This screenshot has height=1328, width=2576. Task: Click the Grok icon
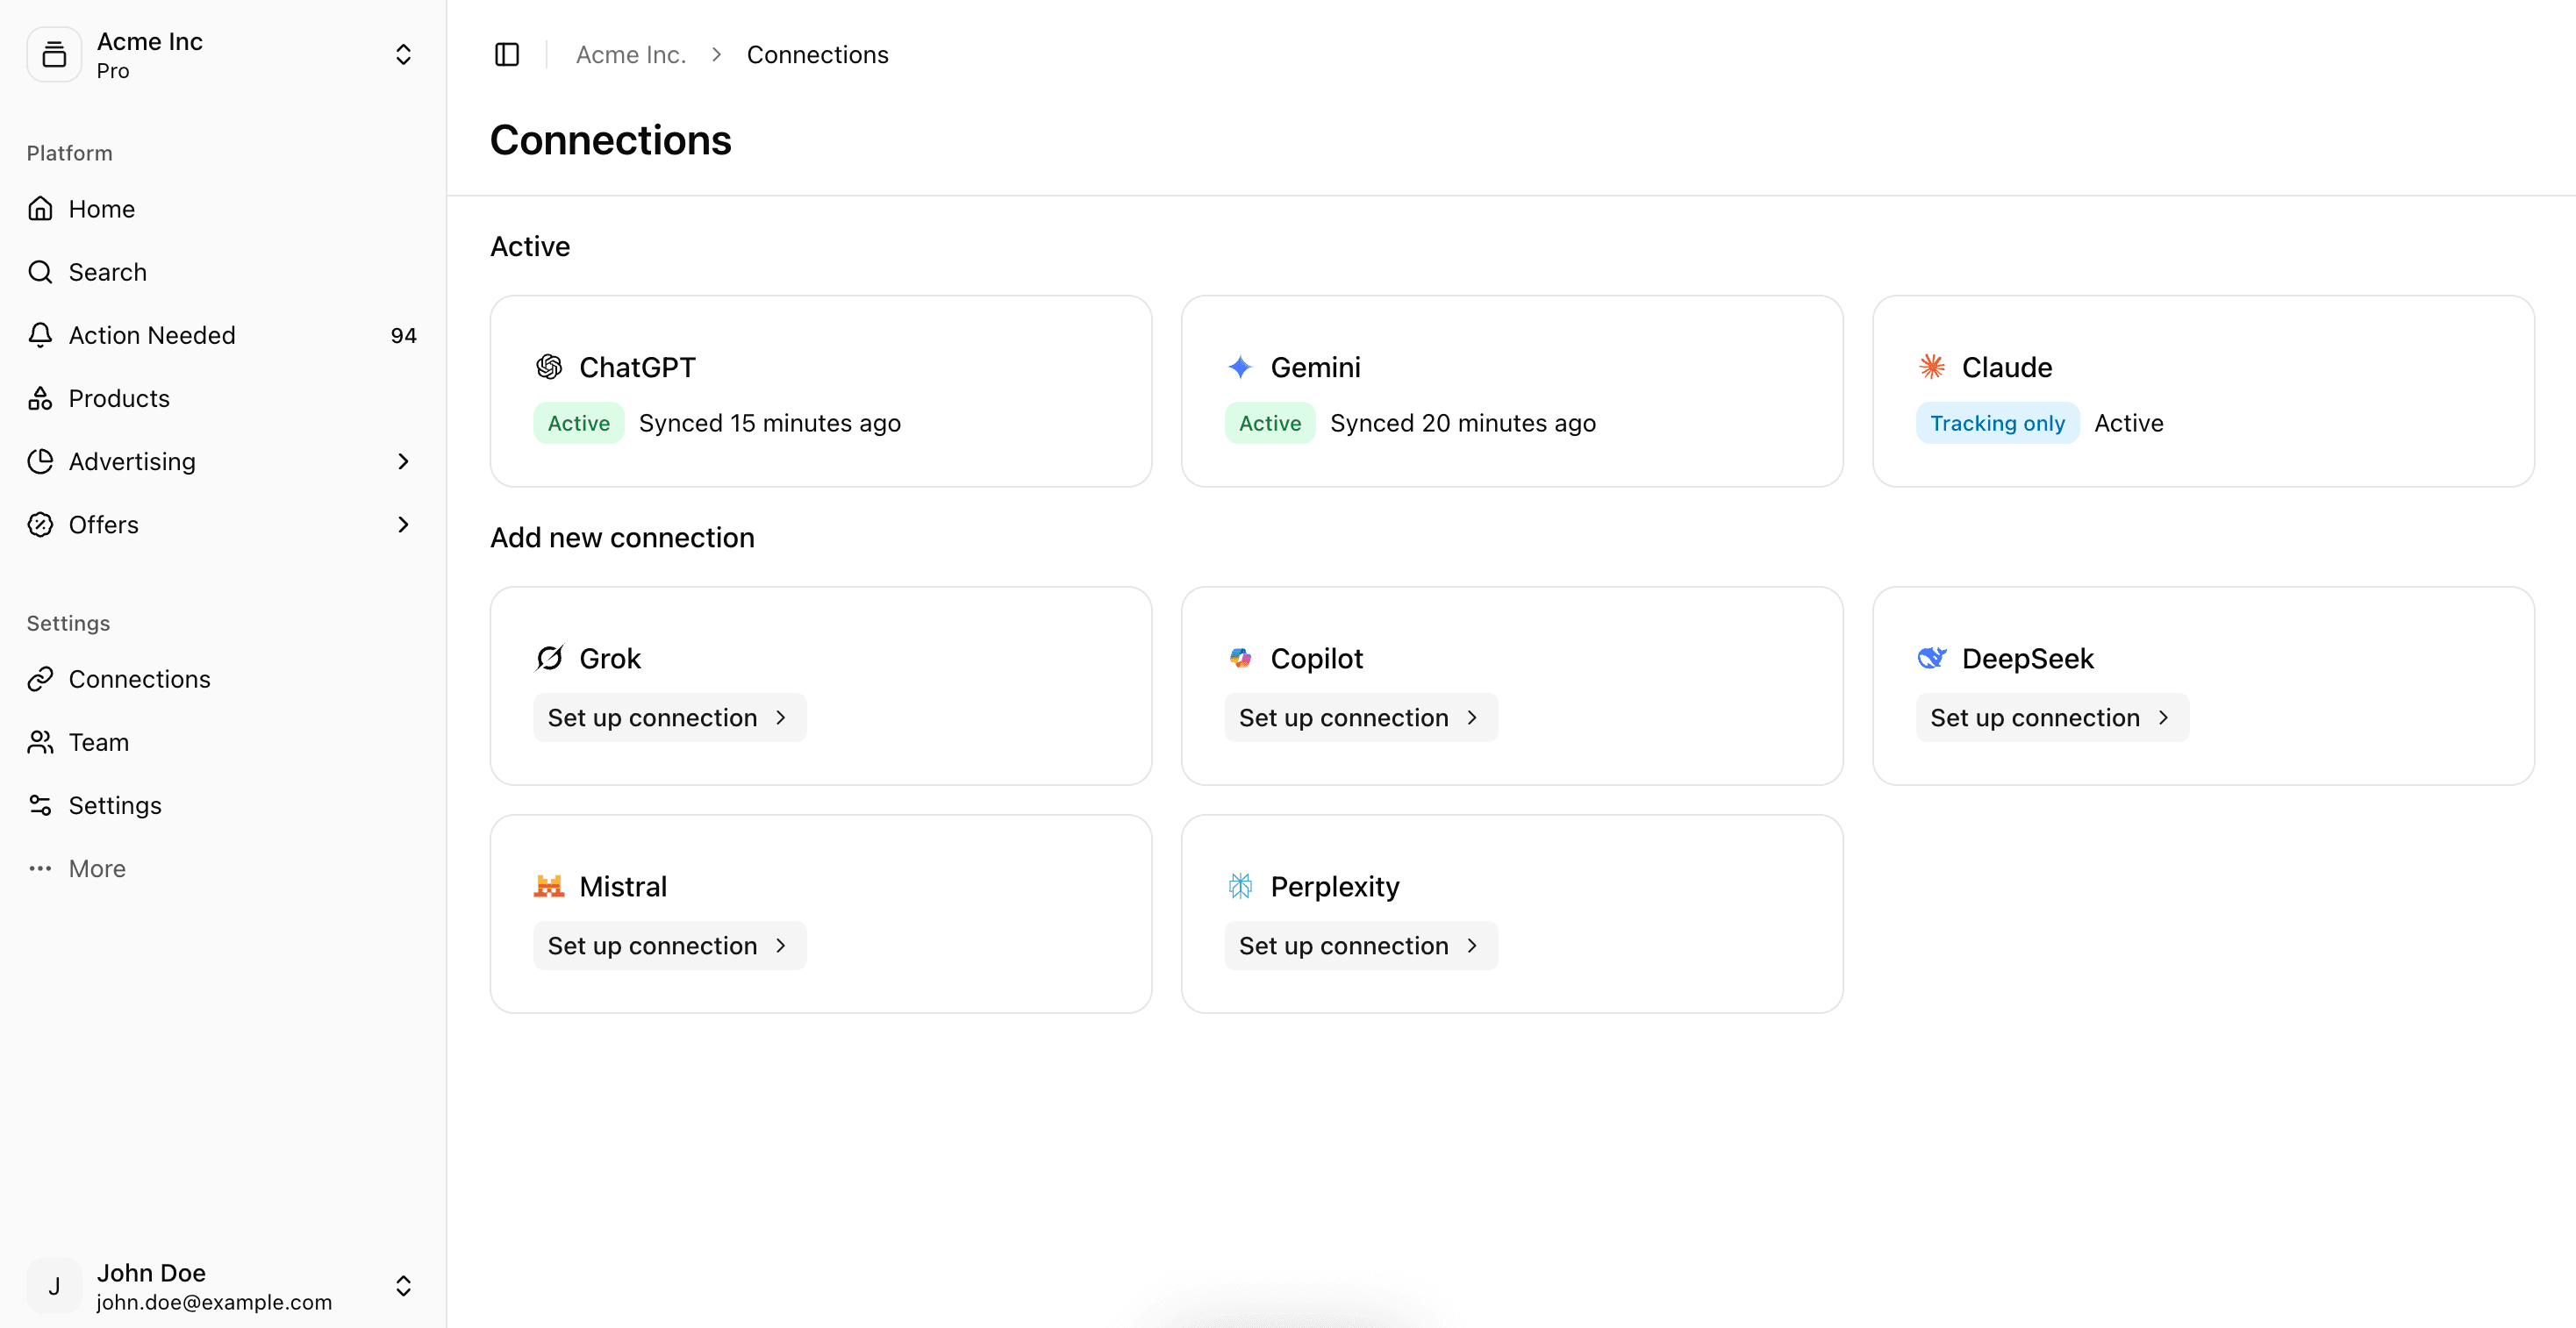pyautogui.click(x=549, y=657)
